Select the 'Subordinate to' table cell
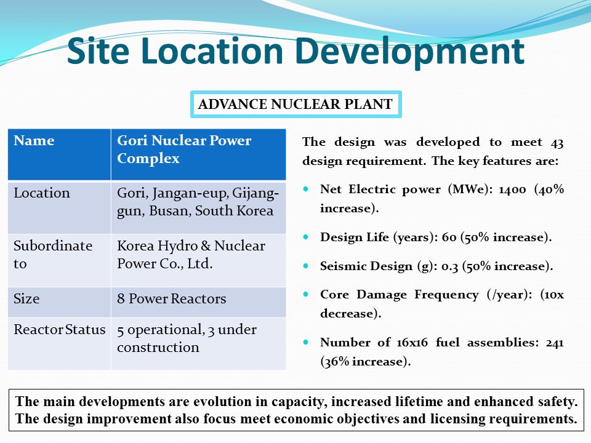Screen dimensions: 591x443 [x=60, y=261]
